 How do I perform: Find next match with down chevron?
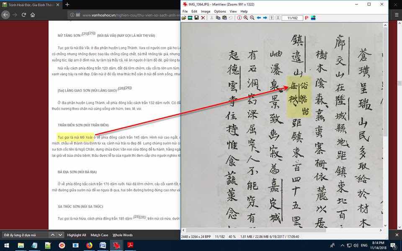pyautogui.click(x=60, y=235)
